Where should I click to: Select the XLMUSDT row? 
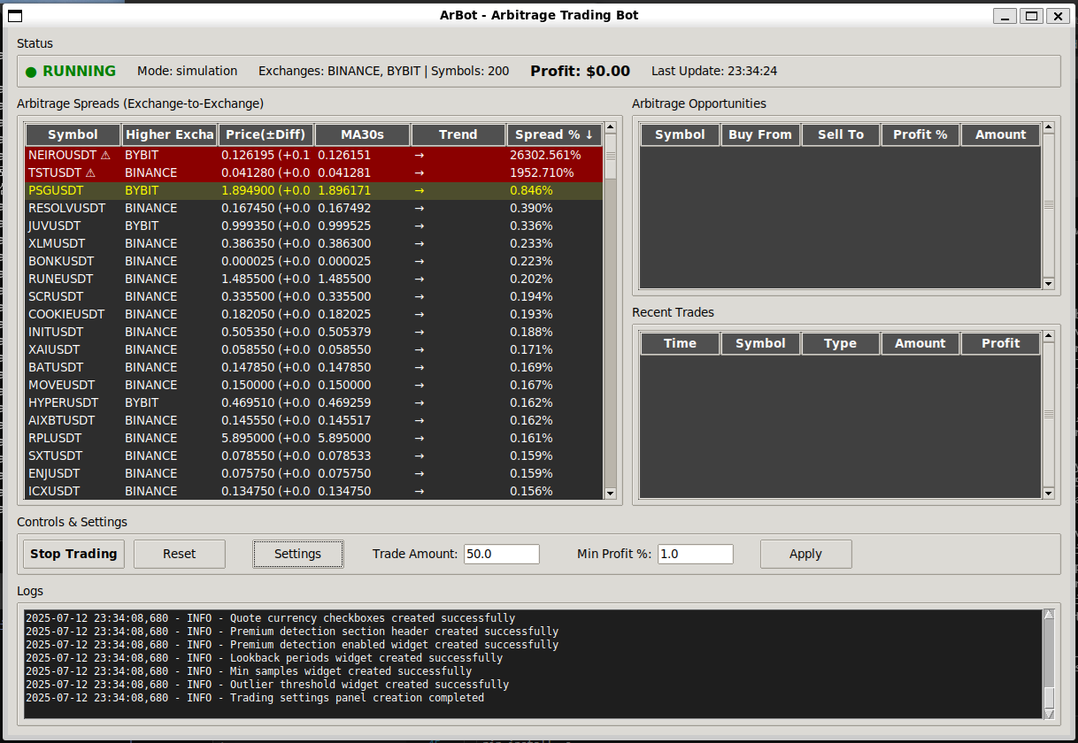pos(314,243)
